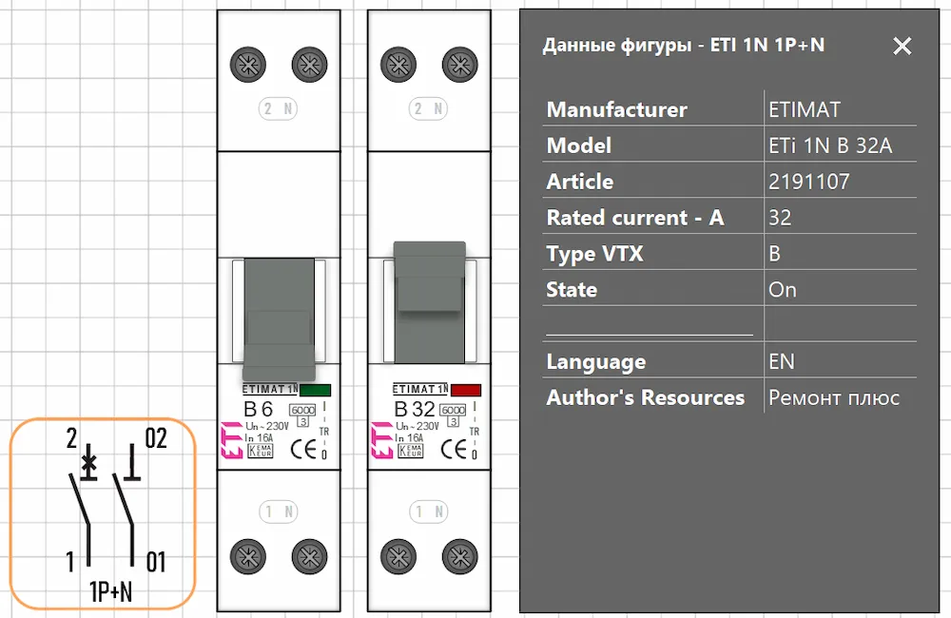Click the '2 N' top label on B 32 breaker

pyautogui.click(x=428, y=108)
